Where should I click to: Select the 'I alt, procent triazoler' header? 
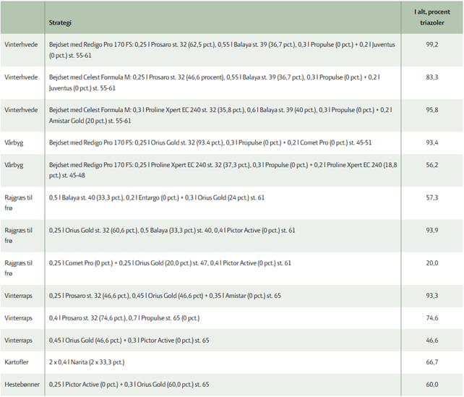(432, 17)
